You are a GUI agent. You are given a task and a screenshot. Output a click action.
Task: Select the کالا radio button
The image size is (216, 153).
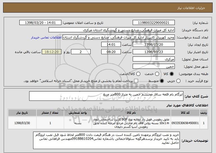[x=172, y=74]
